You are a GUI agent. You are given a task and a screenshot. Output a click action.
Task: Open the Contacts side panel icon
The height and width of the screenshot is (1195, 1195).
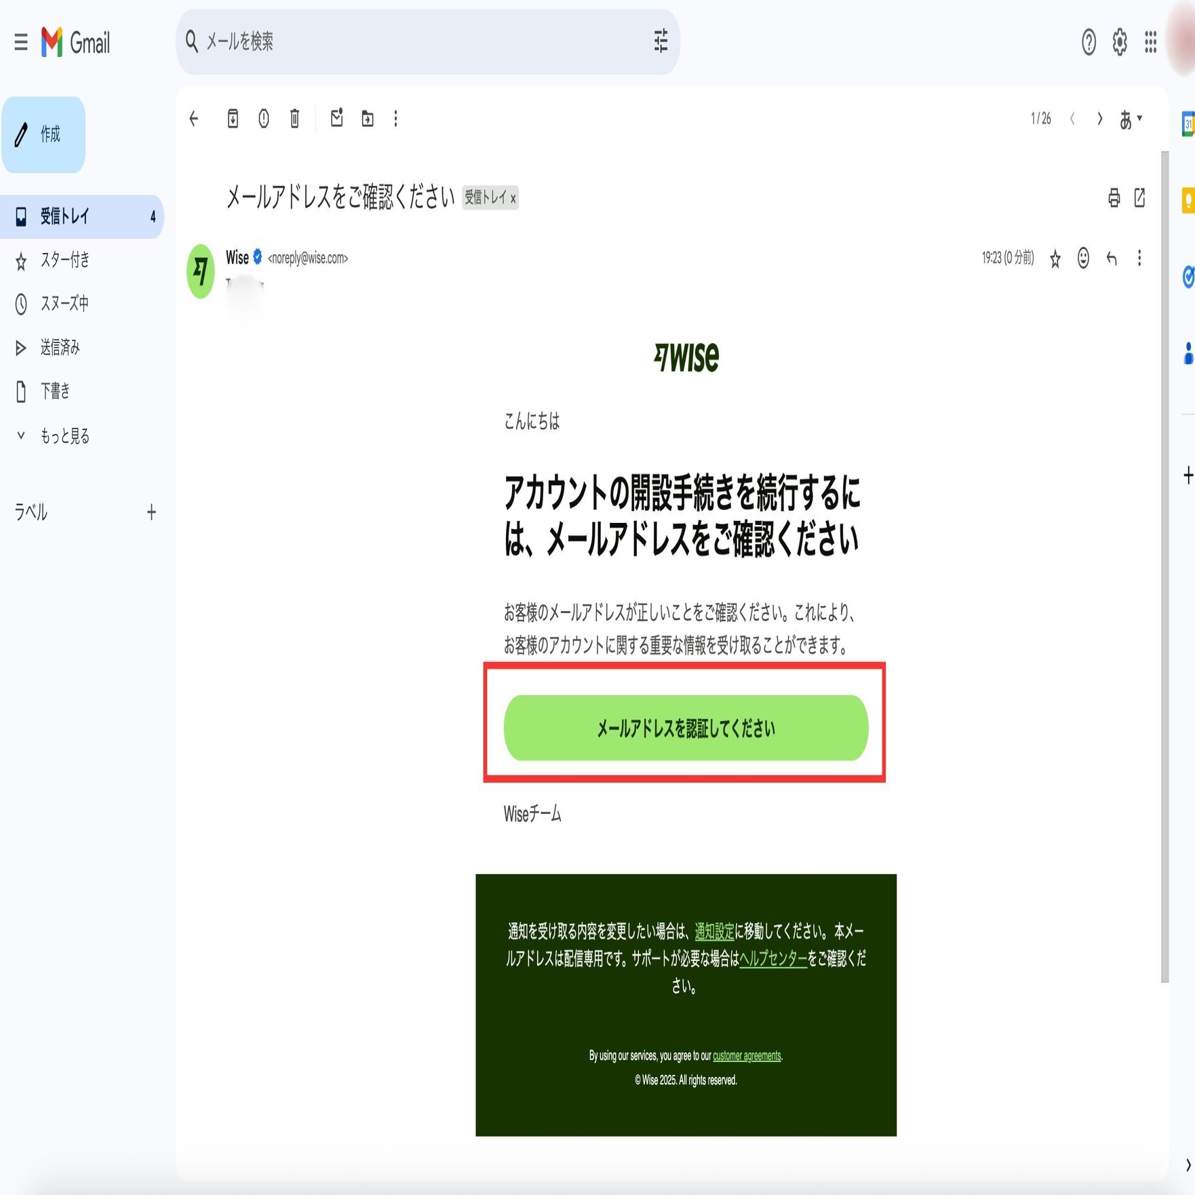1188,353
